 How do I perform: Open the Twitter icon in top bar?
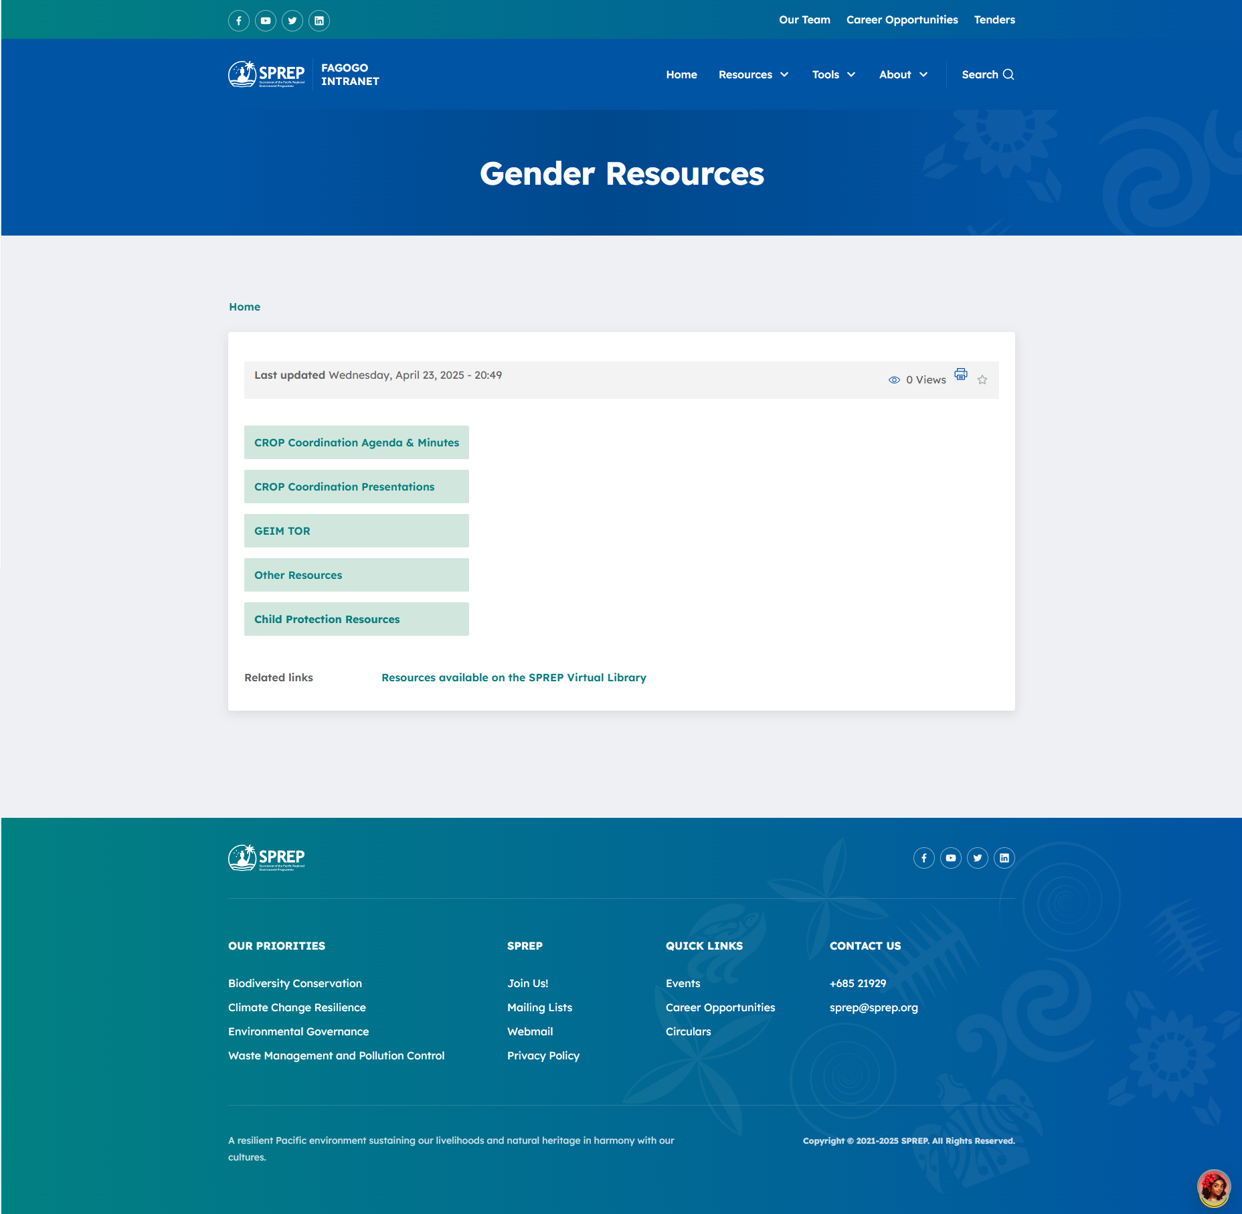(x=292, y=21)
